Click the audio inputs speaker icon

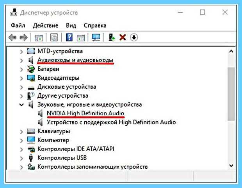[x=31, y=60]
